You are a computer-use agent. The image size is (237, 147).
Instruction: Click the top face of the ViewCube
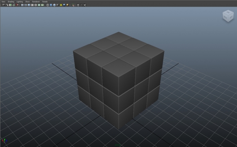(228, 12)
